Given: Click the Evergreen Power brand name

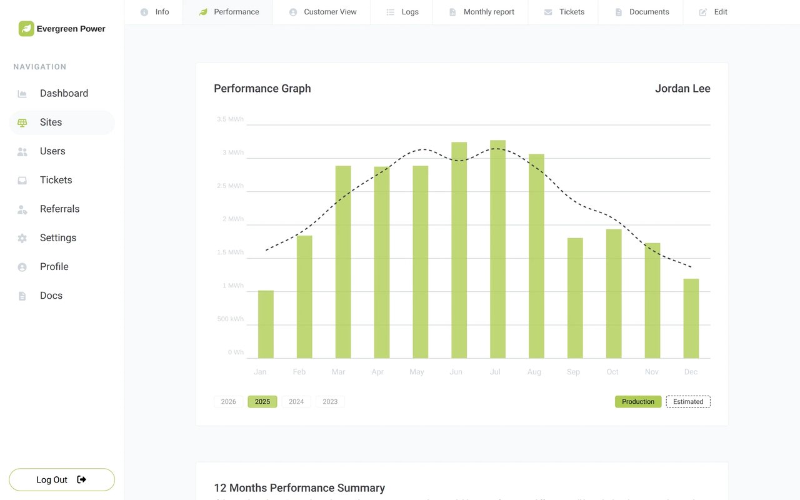Looking at the screenshot, I should point(71,29).
